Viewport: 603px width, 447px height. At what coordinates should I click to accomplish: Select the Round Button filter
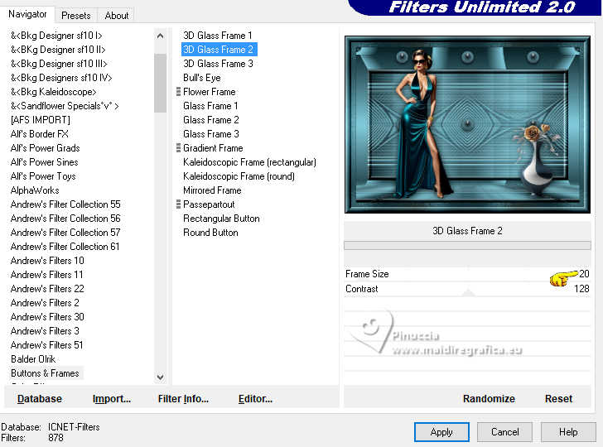(x=210, y=233)
